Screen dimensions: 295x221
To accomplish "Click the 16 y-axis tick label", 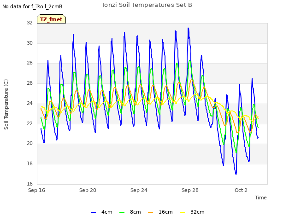I will pos(29,184).
